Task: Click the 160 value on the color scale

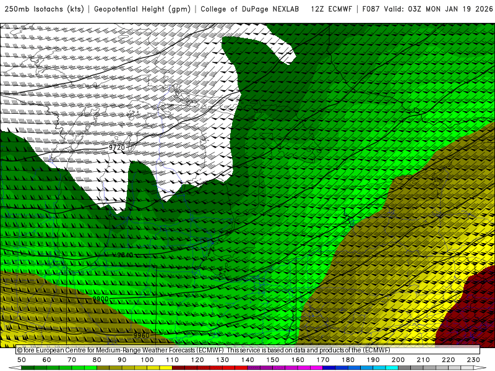Action: pos(298,360)
